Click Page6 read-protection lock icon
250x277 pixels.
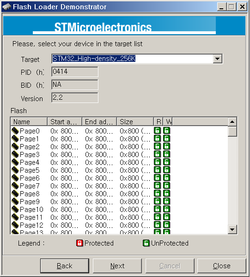[x=158, y=178]
